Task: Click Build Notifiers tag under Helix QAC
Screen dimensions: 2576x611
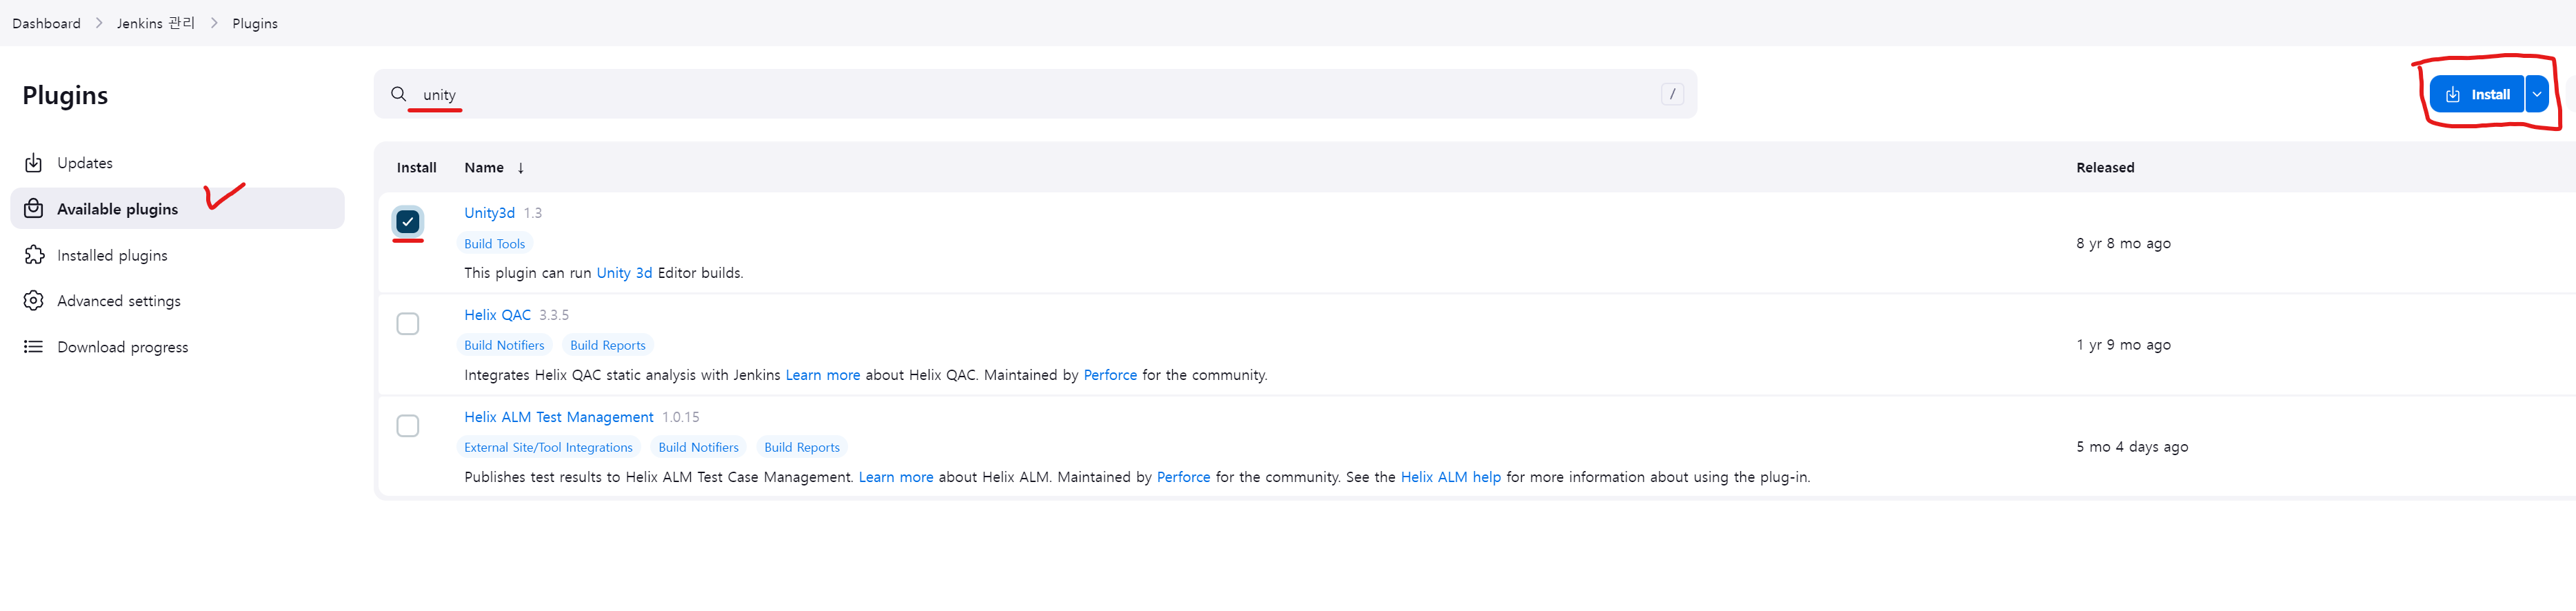Action: pyautogui.click(x=504, y=346)
